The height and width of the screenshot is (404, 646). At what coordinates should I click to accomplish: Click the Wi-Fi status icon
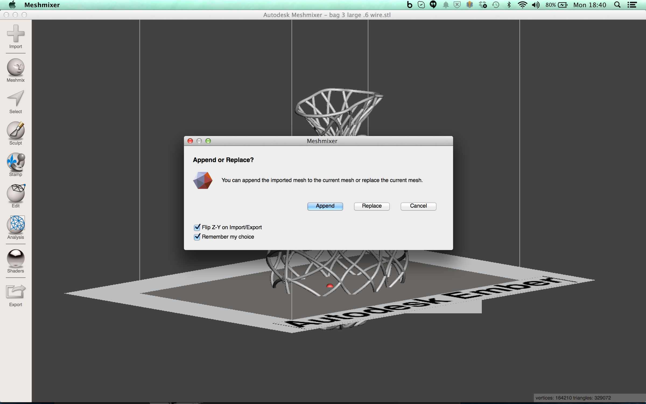522,5
